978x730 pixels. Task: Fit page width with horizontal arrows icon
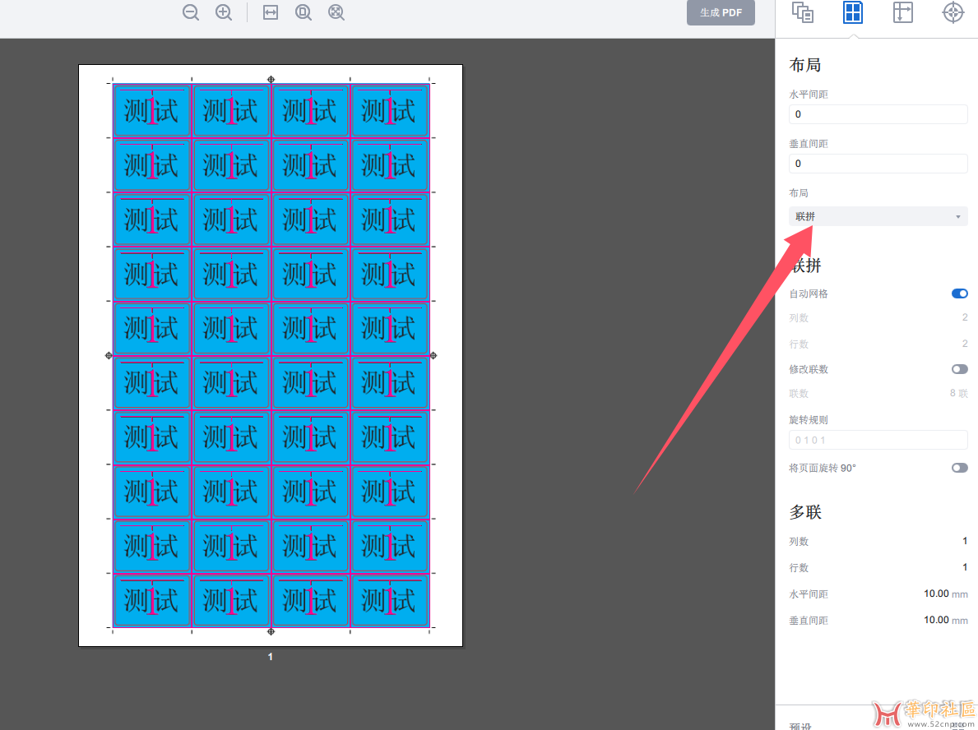(x=270, y=12)
